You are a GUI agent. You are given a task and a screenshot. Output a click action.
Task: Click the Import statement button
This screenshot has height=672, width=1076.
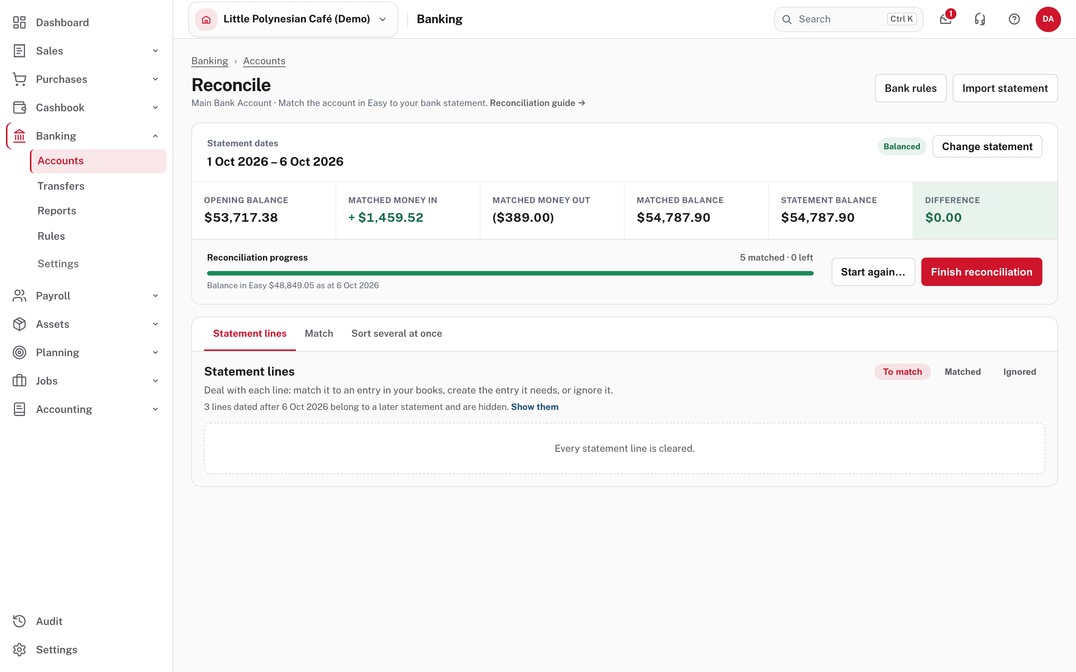(x=1005, y=88)
